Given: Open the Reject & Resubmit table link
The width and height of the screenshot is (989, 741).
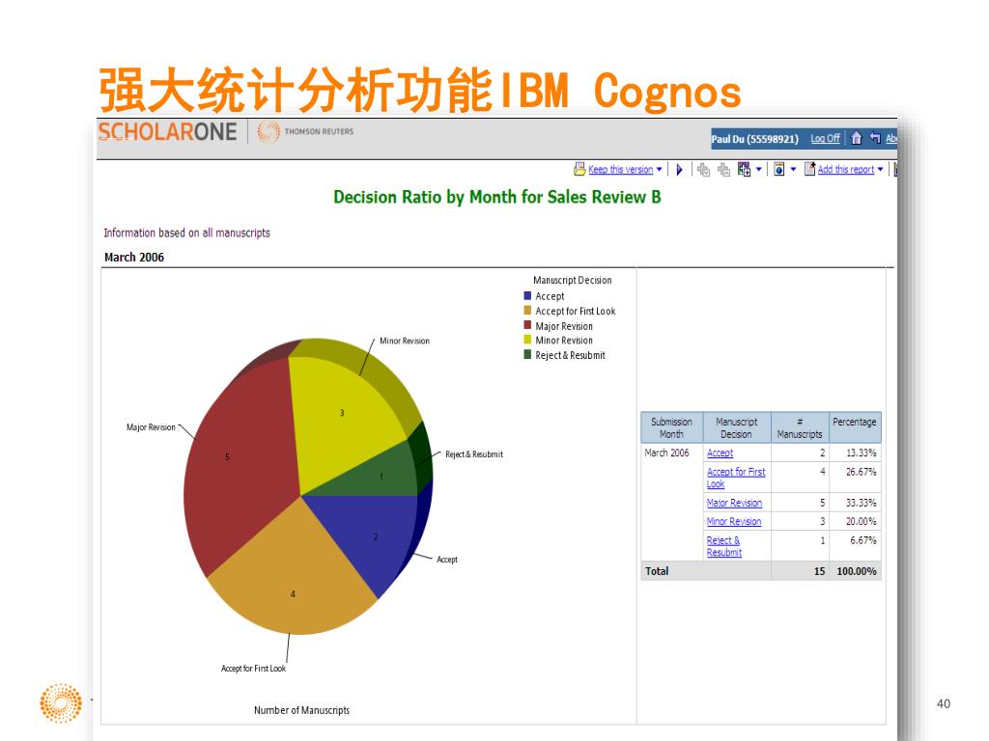Looking at the screenshot, I should tap(724, 546).
